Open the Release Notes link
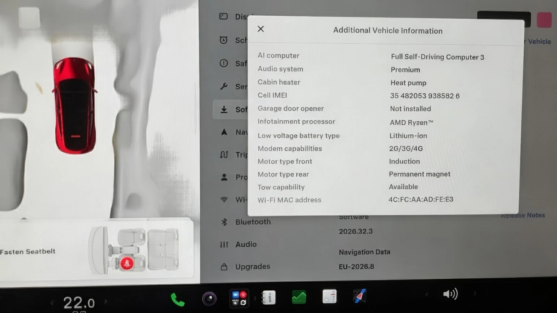 523,216
